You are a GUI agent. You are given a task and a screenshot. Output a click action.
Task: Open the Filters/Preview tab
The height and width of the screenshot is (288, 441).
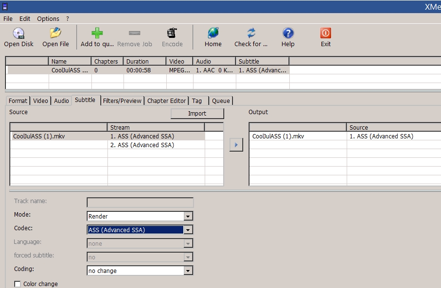click(x=122, y=101)
